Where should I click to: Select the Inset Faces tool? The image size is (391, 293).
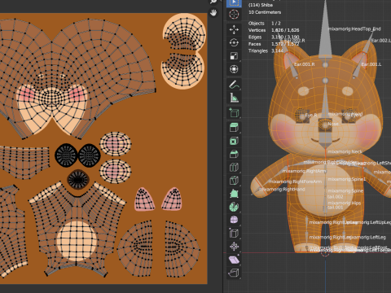click(234, 141)
